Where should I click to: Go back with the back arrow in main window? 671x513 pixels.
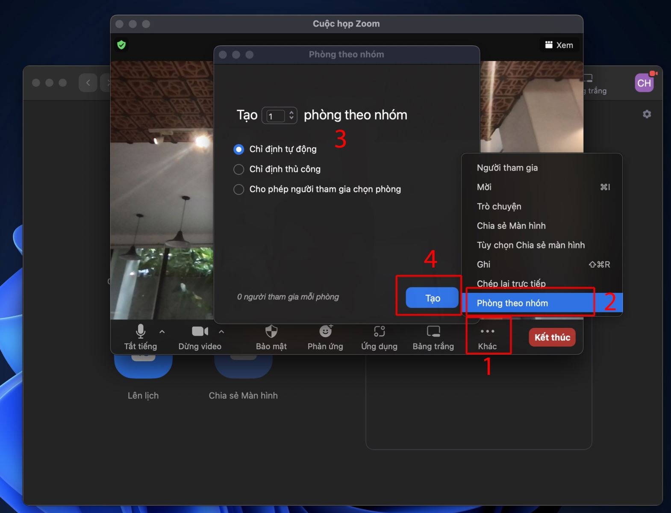point(88,83)
